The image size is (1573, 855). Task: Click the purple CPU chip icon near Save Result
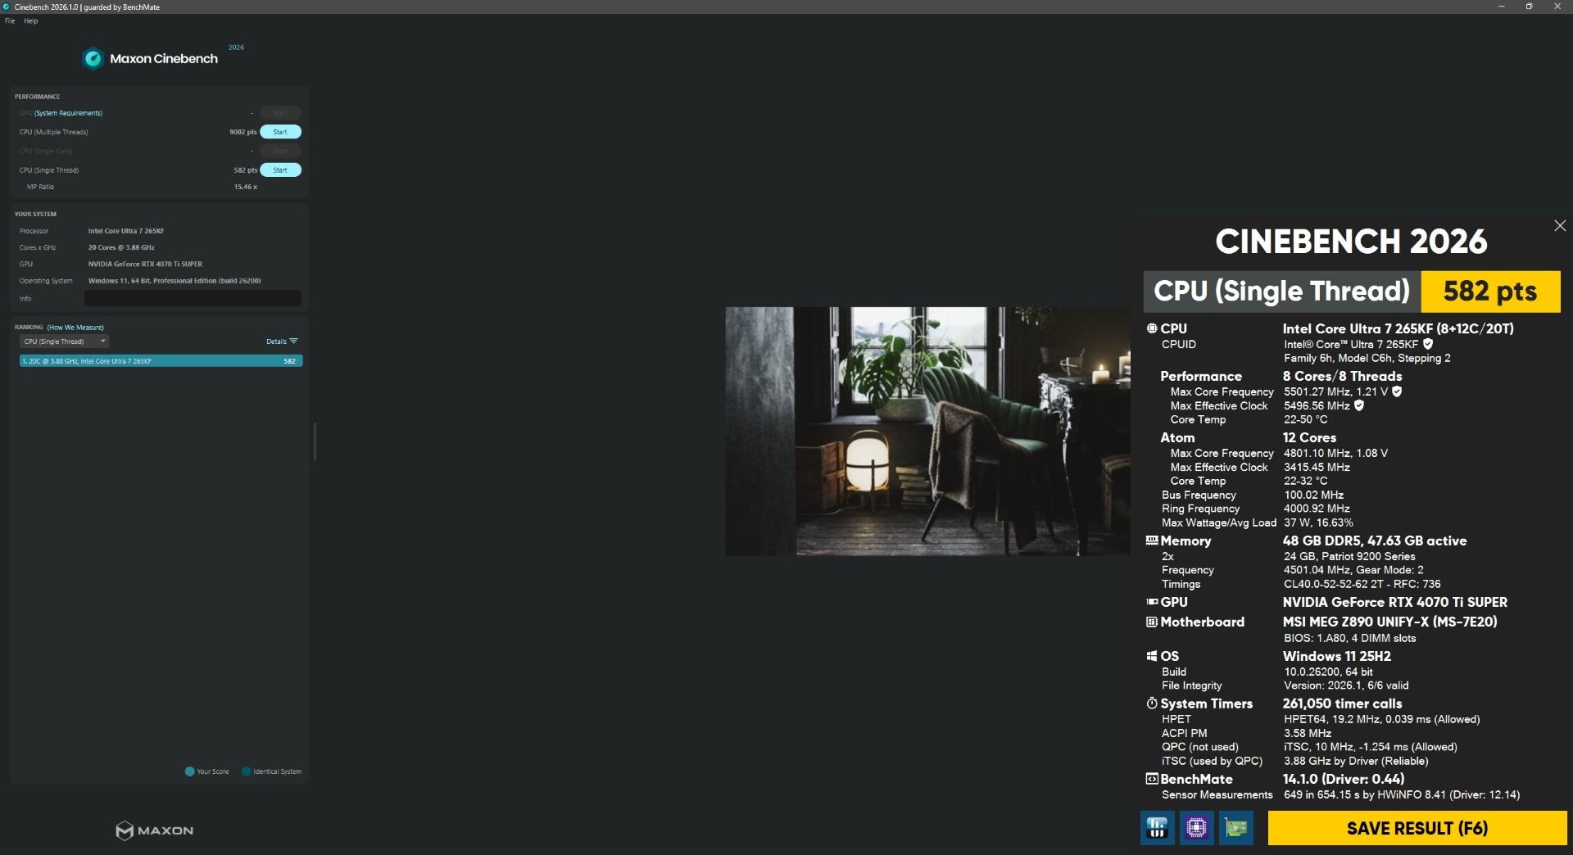1197,828
